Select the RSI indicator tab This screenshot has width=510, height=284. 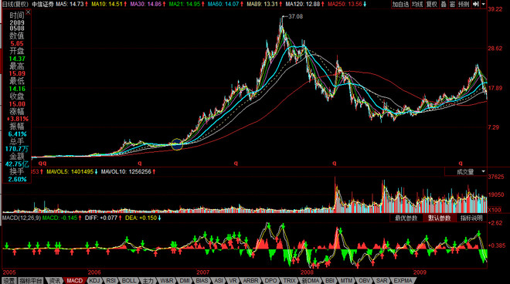click(111, 280)
